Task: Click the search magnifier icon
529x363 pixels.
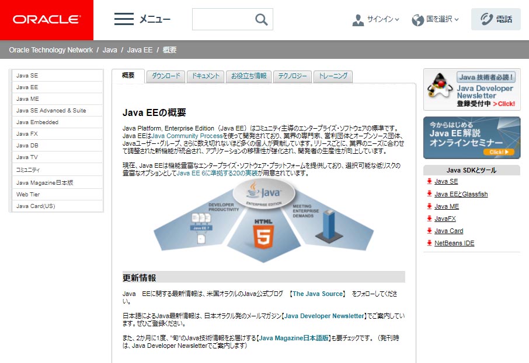Action: point(263,19)
